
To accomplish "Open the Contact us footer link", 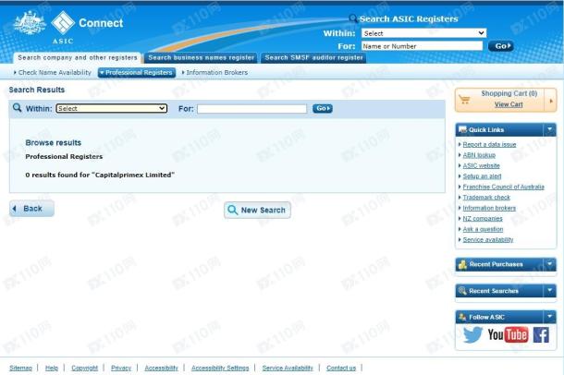I will (x=341, y=368).
